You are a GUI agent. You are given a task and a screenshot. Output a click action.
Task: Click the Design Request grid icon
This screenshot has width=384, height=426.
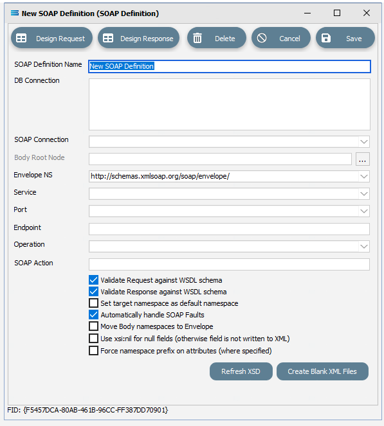(x=21, y=39)
